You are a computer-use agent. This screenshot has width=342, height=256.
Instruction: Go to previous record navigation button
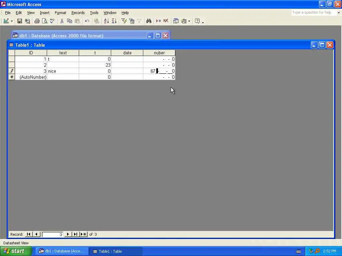click(36, 234)
